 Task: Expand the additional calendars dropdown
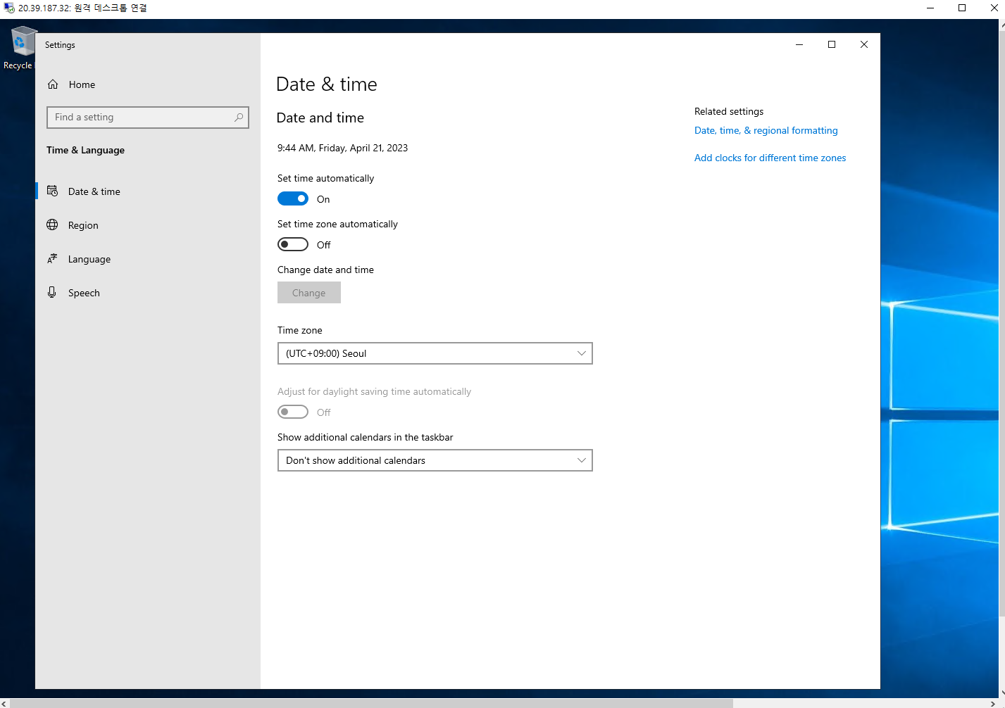[x=435, y=460]
